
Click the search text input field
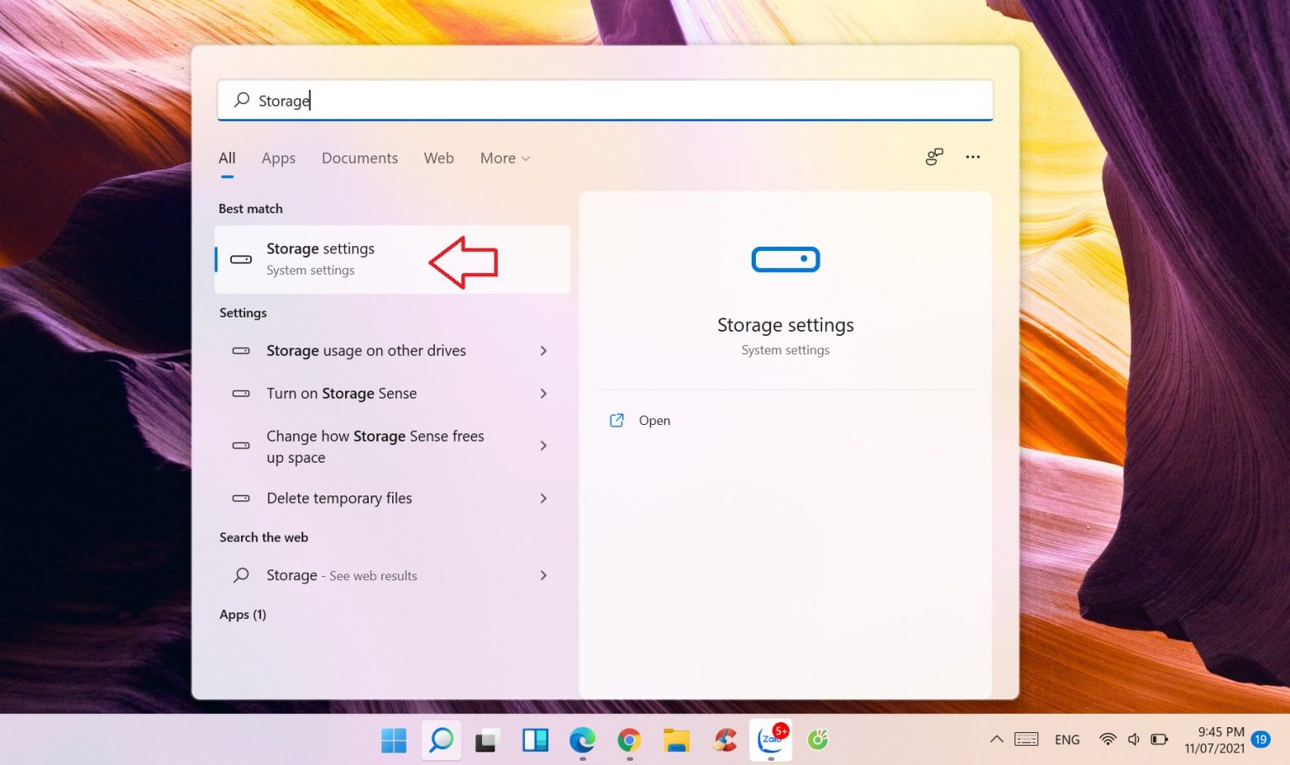pos(605,101)
